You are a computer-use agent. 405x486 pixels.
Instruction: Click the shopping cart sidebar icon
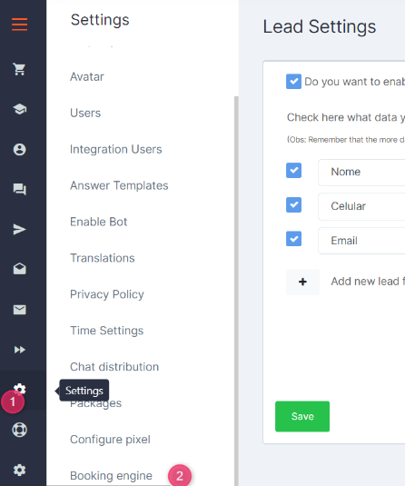click(x=19, y=69)
